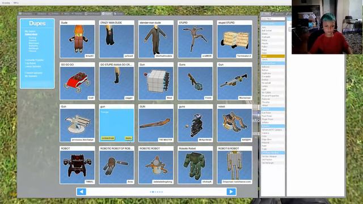The height and width of the screenshot is (204, 363).
Task: Open the Vehicles tab
Action: click(77, 14)
